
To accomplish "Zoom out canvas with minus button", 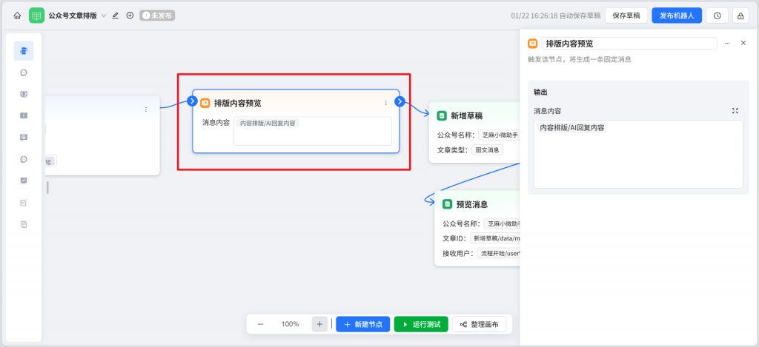I will point(260,324).
